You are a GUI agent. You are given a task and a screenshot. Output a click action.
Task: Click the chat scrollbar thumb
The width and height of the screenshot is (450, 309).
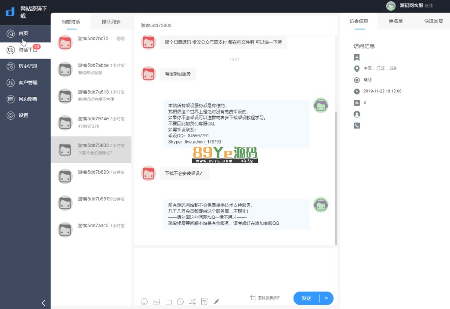[336, 178]
